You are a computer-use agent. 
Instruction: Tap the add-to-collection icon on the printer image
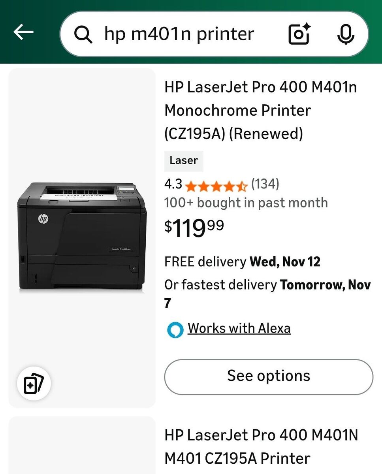coord(34,384)
